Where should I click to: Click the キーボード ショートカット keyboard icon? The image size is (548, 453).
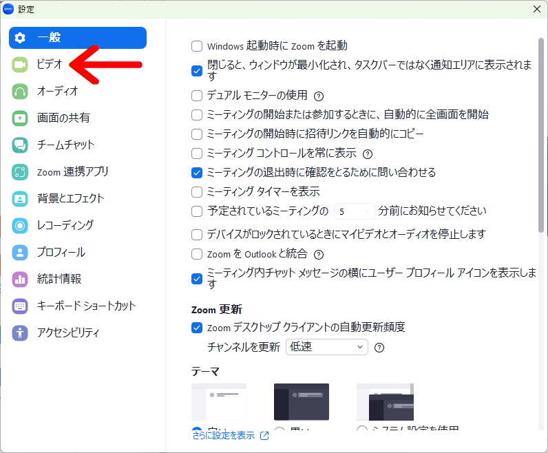(x=20, y=306)
